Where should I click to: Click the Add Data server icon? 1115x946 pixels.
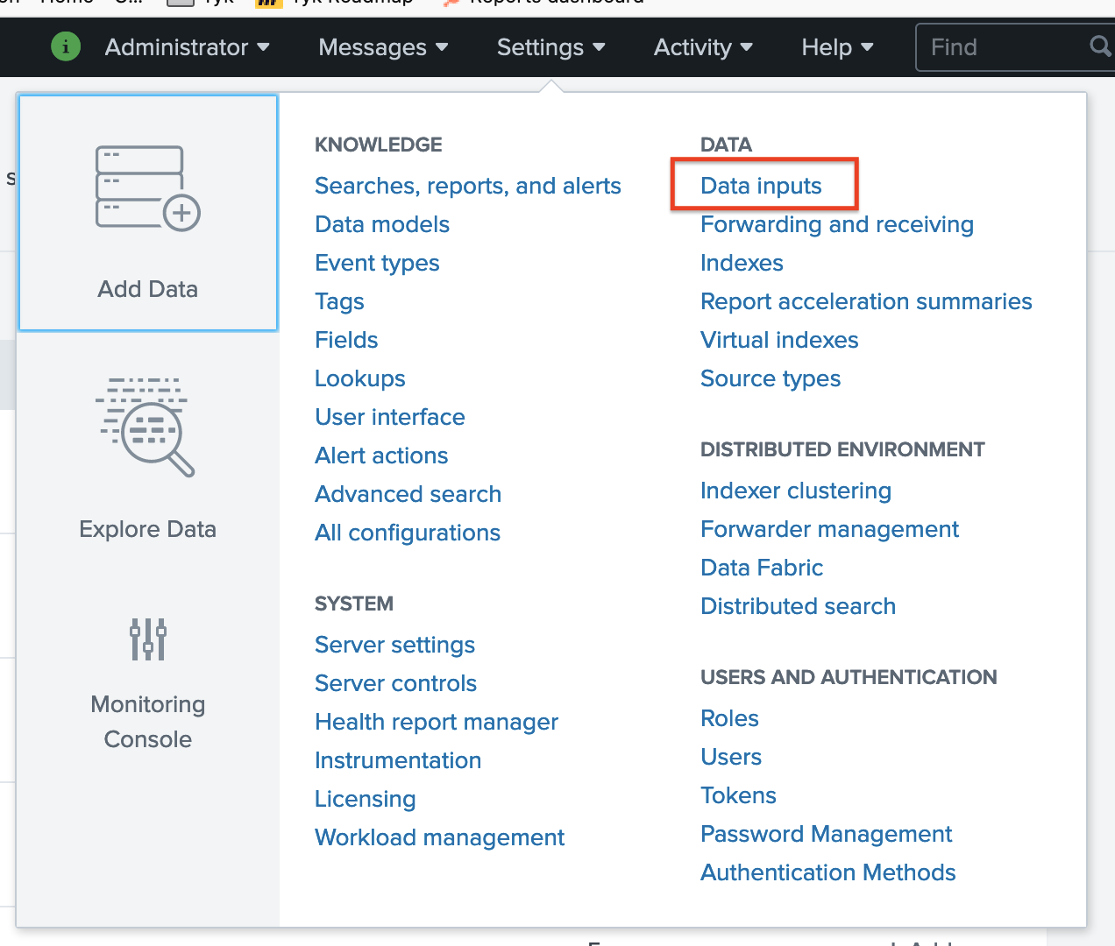[147, 188]
